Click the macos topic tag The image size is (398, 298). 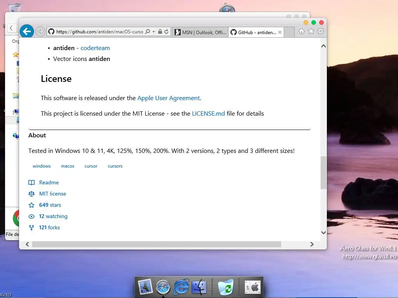point(68,166)
